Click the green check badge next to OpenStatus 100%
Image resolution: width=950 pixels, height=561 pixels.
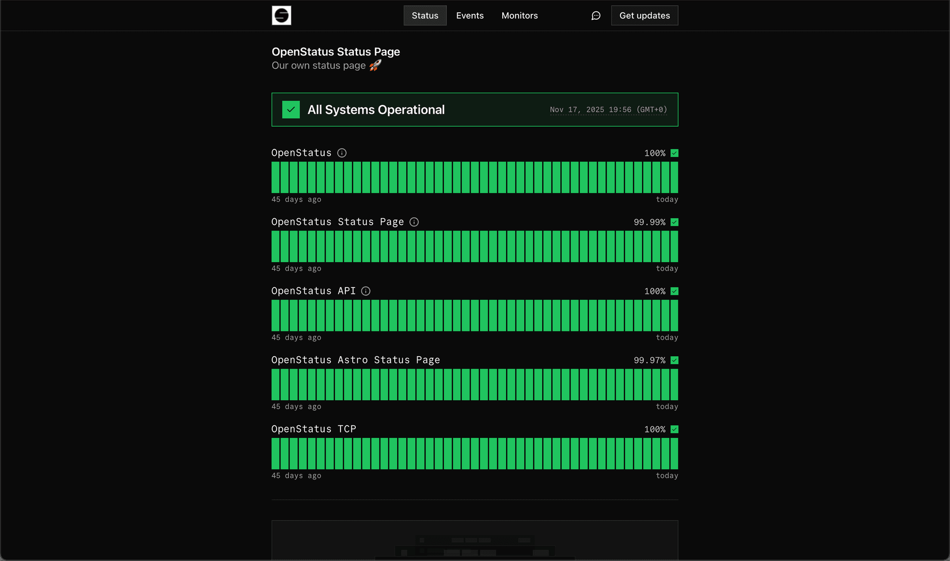coord(674,153)
